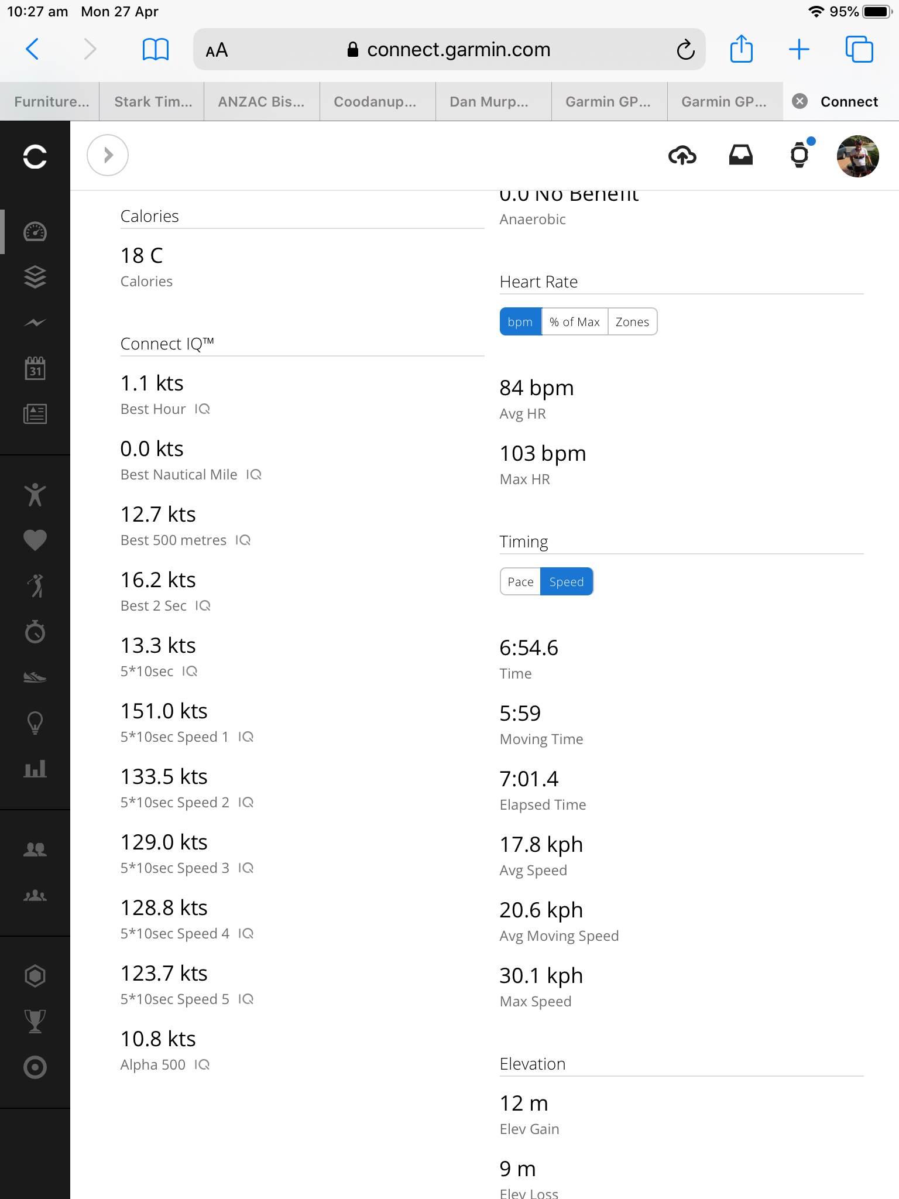Switch to the ANZAC Bis... tab
Viewport: 899px width, 1199px height.
click(x=261, y=102)
